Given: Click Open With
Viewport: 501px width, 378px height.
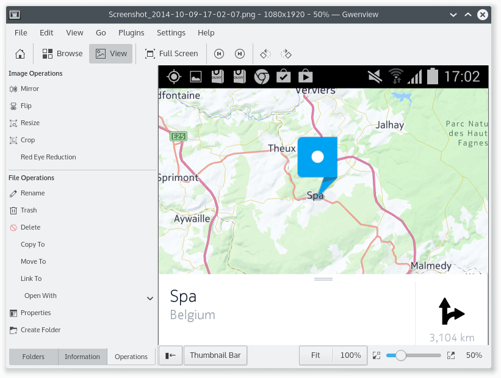Looking at the screenshot, I should 40,296.
